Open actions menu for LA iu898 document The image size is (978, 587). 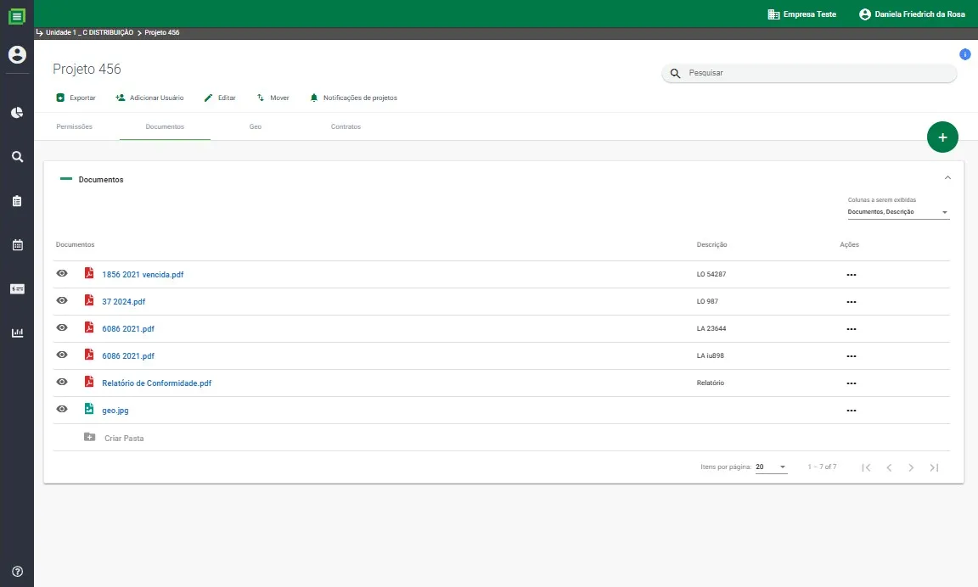(852, 356)
